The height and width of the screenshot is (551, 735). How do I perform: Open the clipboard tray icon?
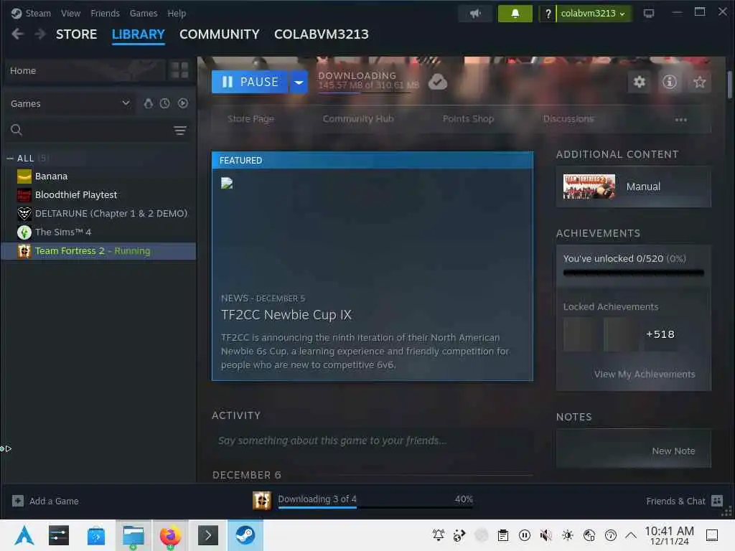pos(503,535)
